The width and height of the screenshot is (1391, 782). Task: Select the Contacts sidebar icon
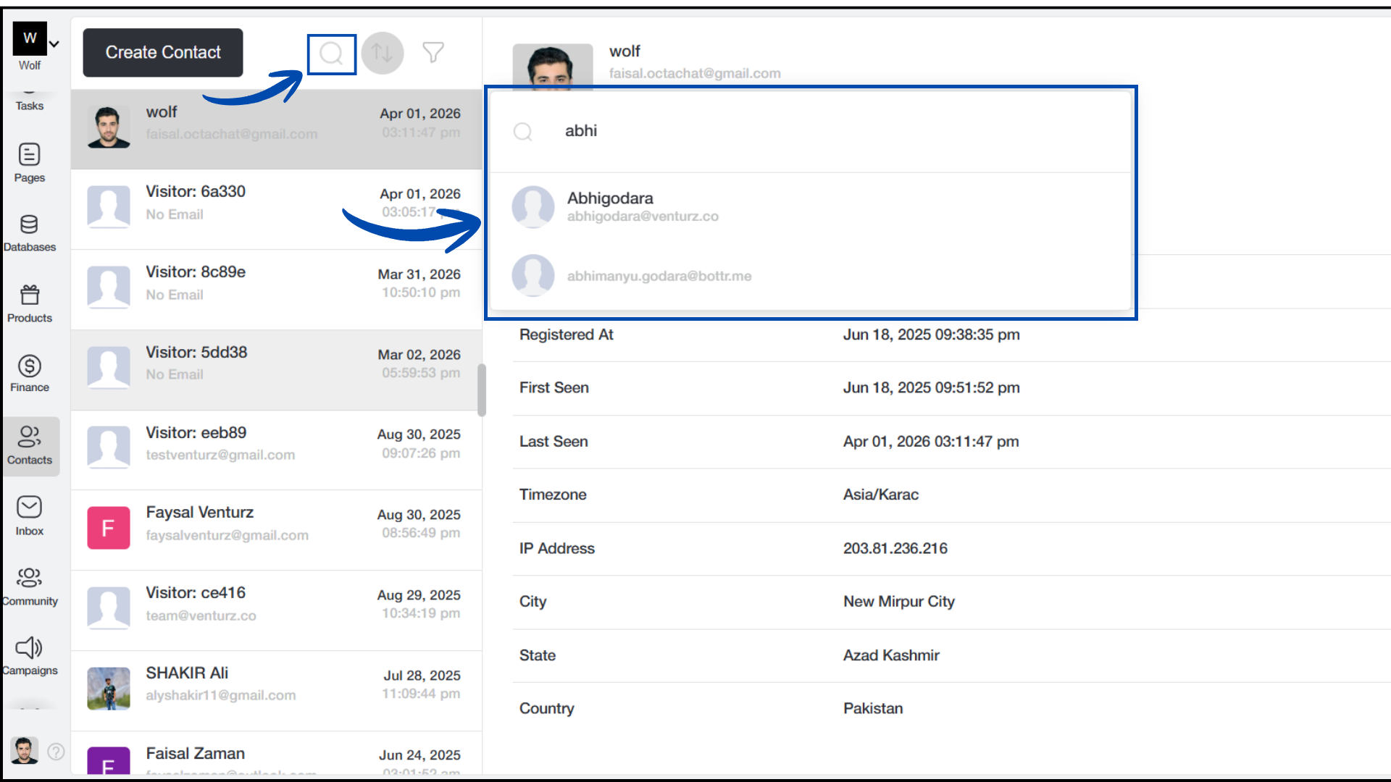(29, 443)
